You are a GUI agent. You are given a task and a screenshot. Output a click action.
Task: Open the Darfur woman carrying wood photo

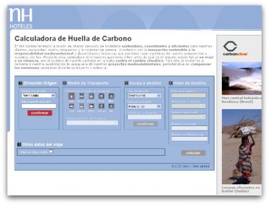[x=242, y=147]
